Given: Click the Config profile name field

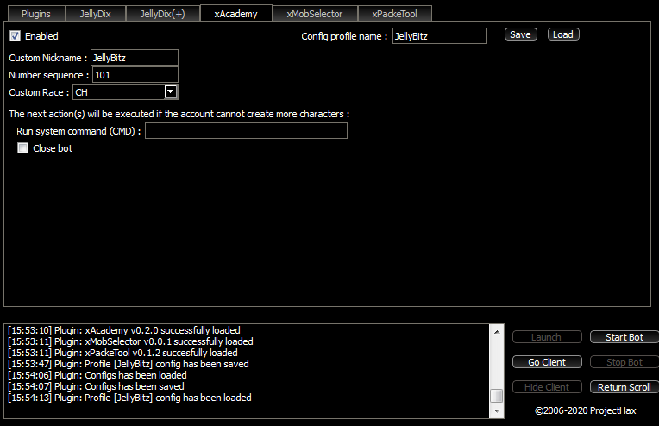Looking at the screenshot, I should point(439,36).
